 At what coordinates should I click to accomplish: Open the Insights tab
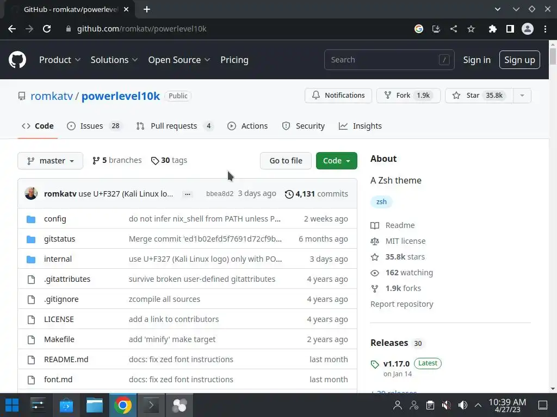(x=360, y=126)
